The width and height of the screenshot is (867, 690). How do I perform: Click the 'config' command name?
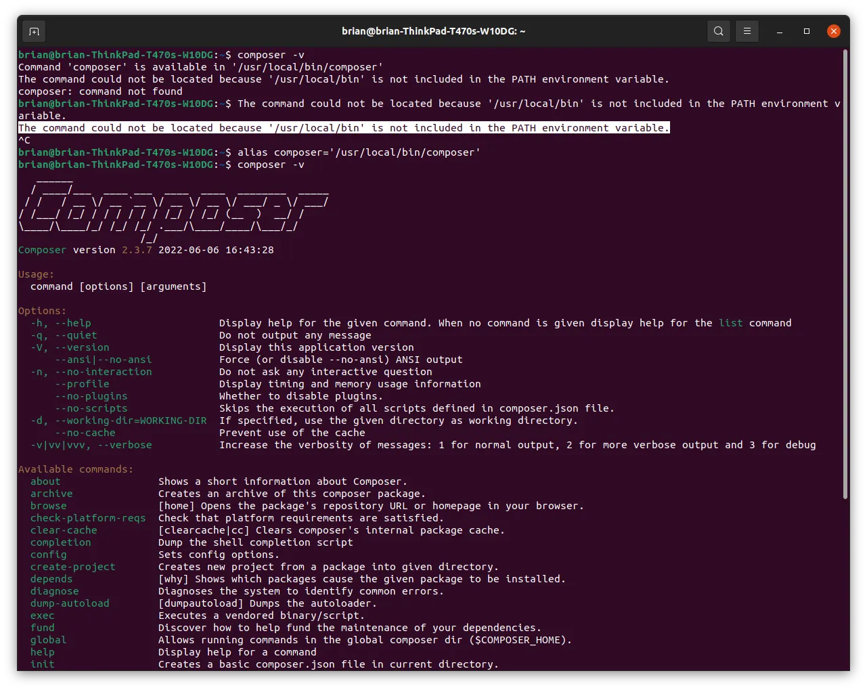pyautogui.click(x=49, y=555)
